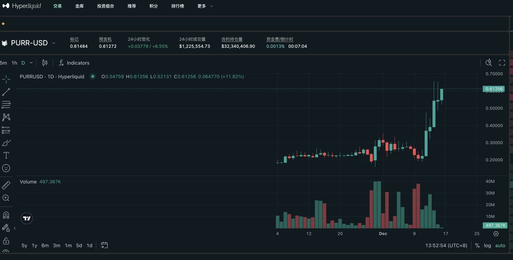Viewport: 513px width, 260px height.
Task: Toggle auto scale mode
Action: [500, 245]
